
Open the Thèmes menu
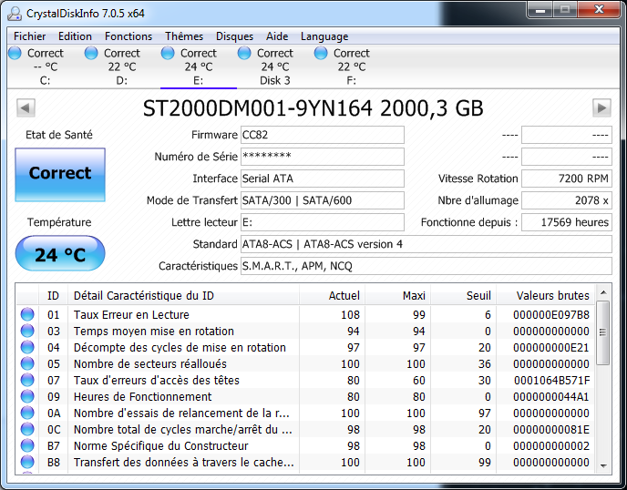[x=184, y=36]
